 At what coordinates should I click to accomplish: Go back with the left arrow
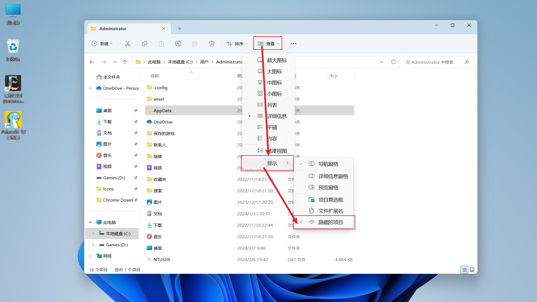(x=92, y=62)
